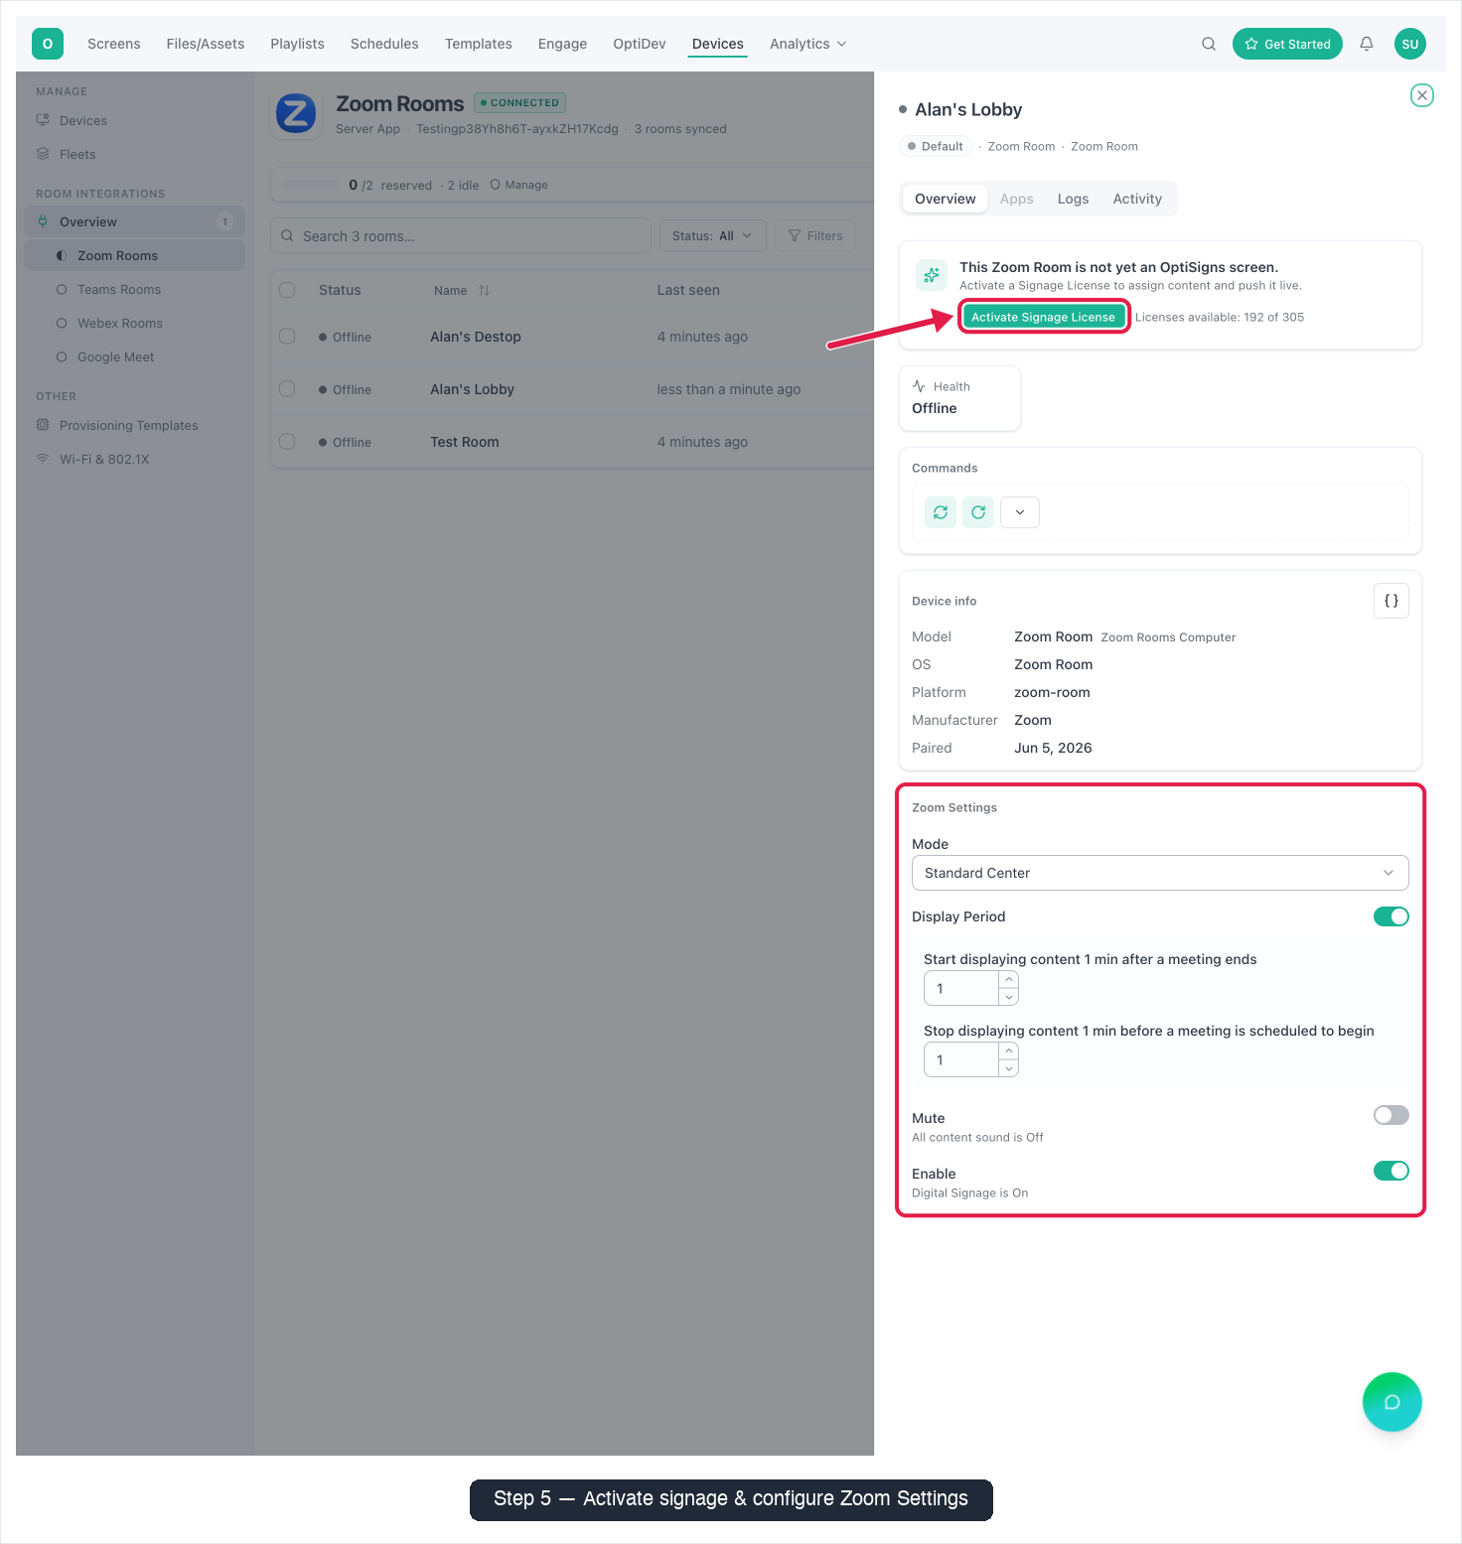Increase the start displaying minutes stepper
Viewport: 1462px width, 1544px height.
(x=1009, y=980)
